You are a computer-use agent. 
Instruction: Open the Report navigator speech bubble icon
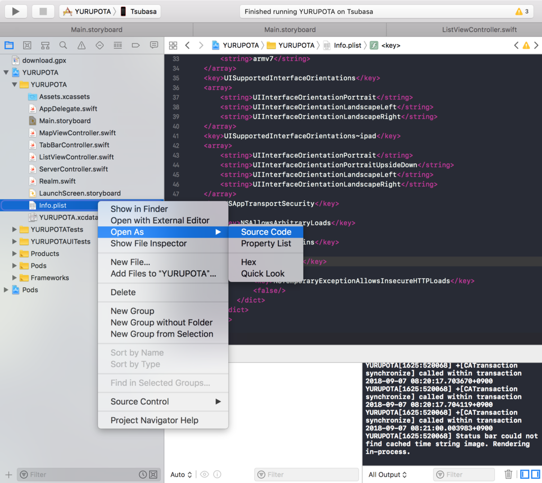(154, 45)
